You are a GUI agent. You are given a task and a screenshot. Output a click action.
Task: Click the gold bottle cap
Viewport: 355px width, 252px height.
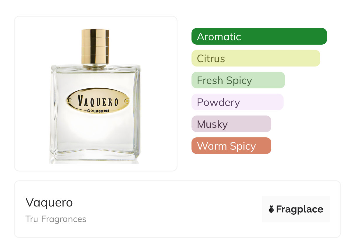click(x=95, y=46)
